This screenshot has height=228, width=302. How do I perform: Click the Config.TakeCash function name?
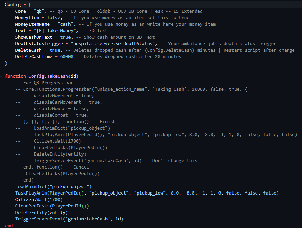point(48,76)
